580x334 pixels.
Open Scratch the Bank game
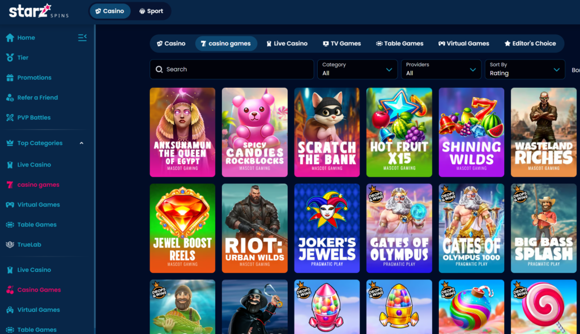pyautogui.click(x=327, y=132)
